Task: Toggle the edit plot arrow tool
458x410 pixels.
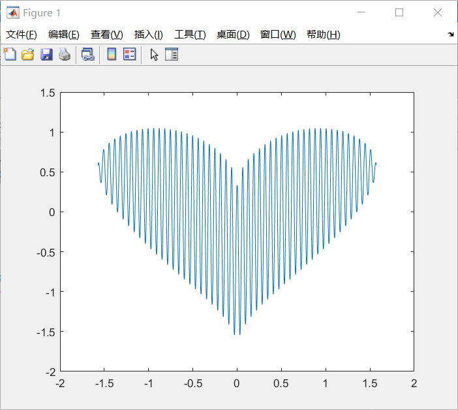Action: [x=154, y=55]
